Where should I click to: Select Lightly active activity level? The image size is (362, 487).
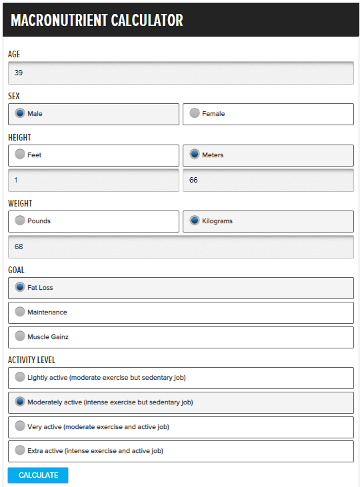(181, 378)
